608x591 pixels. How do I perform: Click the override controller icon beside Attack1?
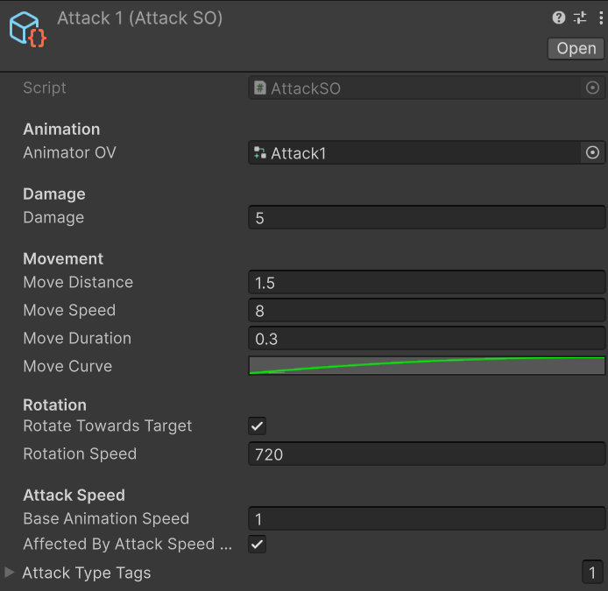tap(260, 152)
